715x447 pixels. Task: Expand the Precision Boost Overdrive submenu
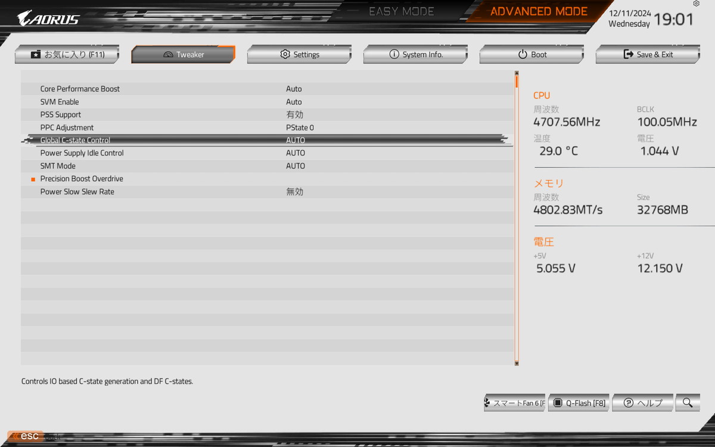pyautogui.click(x=82, y=179)
